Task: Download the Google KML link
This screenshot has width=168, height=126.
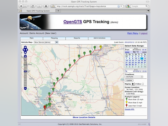Action: click(x=130, y=109)
